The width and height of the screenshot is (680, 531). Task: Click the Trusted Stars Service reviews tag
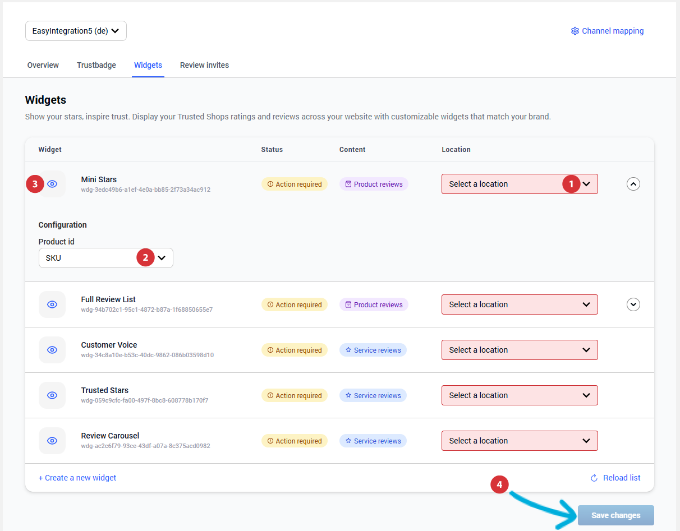[373, 395]
